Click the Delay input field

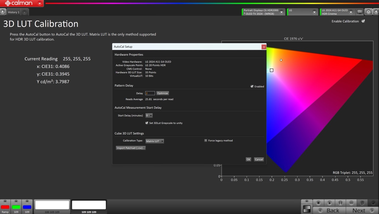point(150,93)
